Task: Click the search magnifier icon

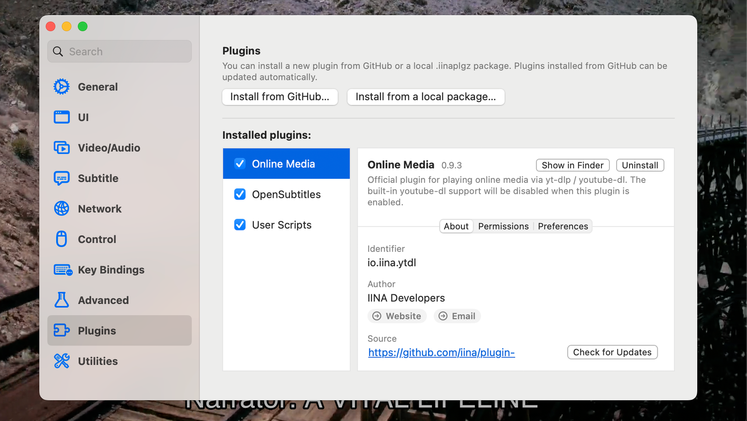Action: [57, 51]
